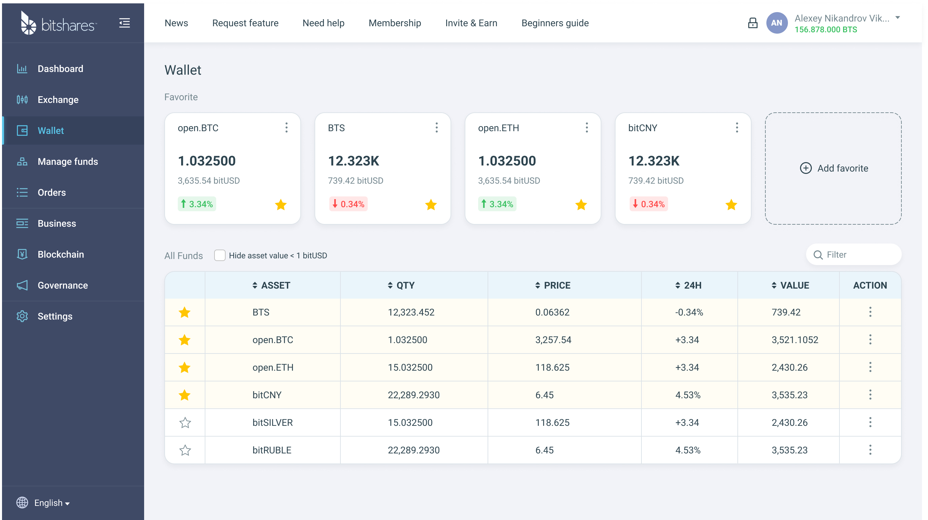Sort table by PRICE column
The image size is (928, 520).
553,285
